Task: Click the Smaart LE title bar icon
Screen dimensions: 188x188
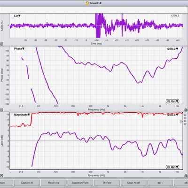Action: pos(87,3)
